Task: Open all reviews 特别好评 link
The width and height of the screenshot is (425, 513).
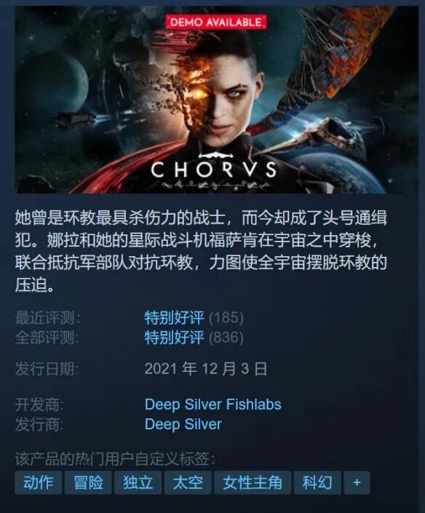Action: 174,338
